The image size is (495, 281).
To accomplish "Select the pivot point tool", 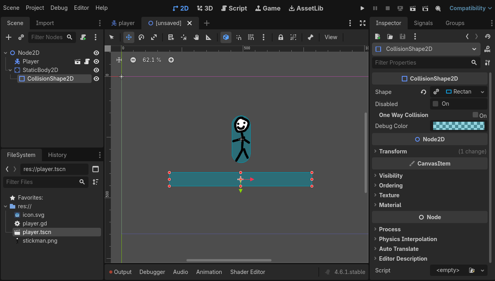I will pos(184,37).
